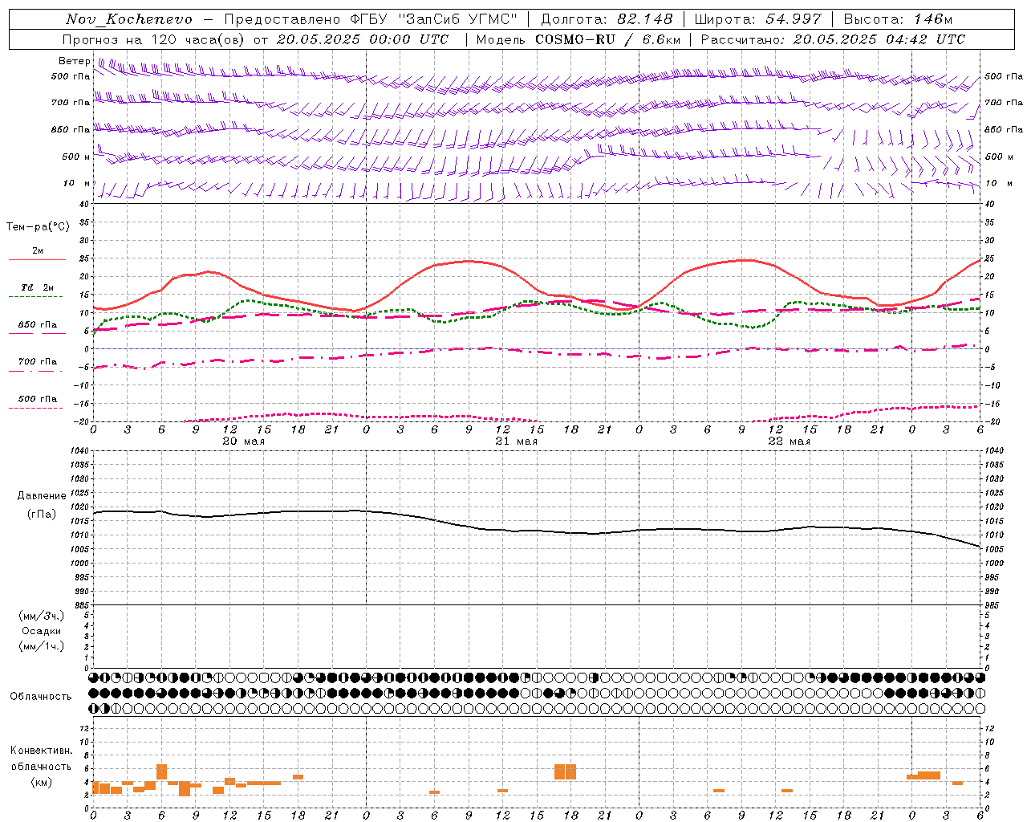Click the tallest orange convective bar on 20 мая
Screen dimensions: 1027x822
point(161,771)
